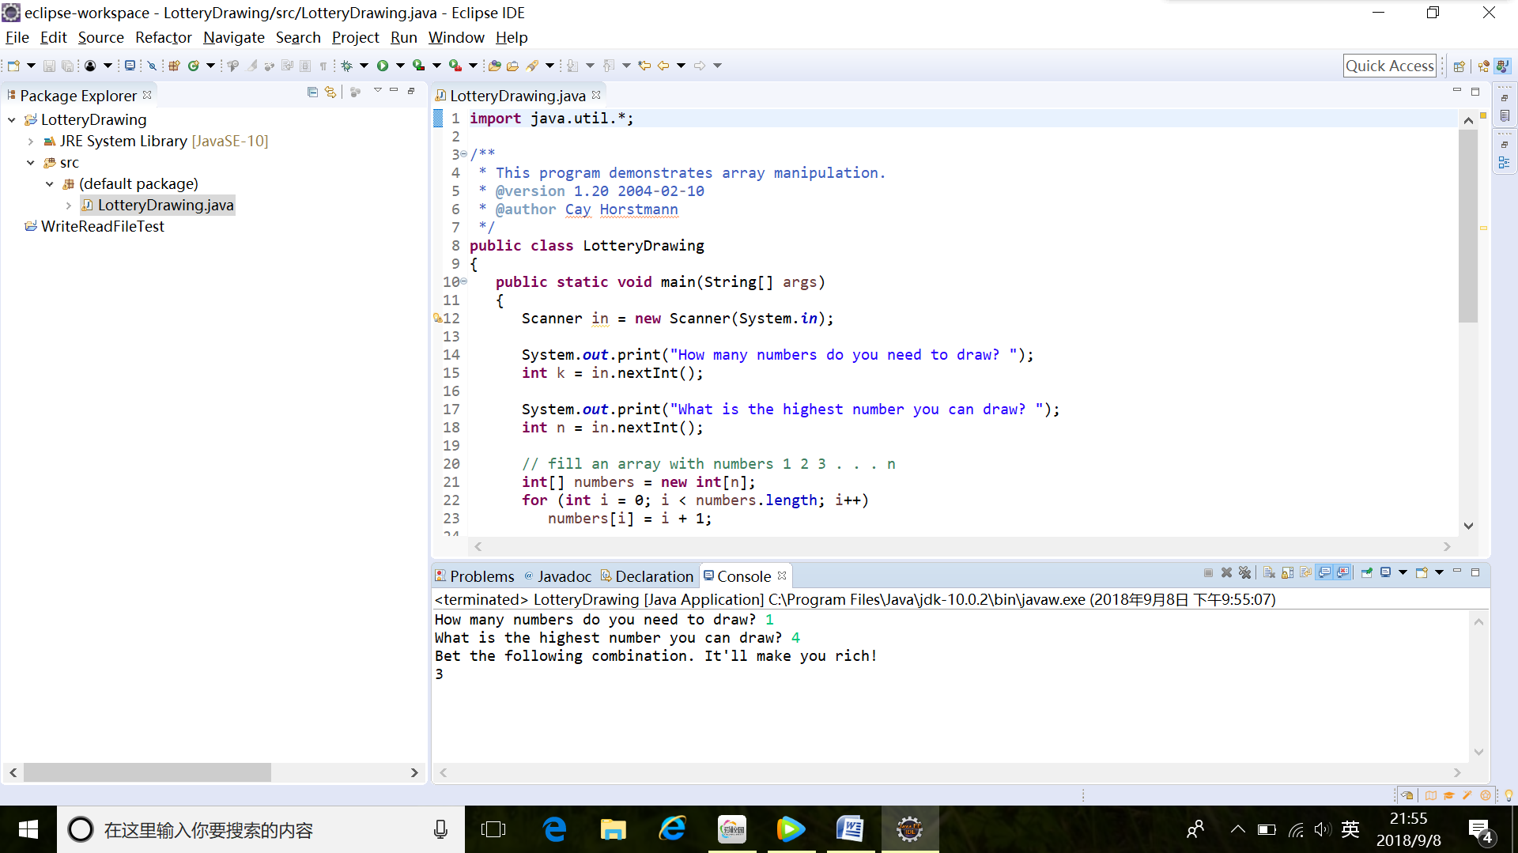
Task: Switch to the Javadoc tab
Action: pos(558,576)
